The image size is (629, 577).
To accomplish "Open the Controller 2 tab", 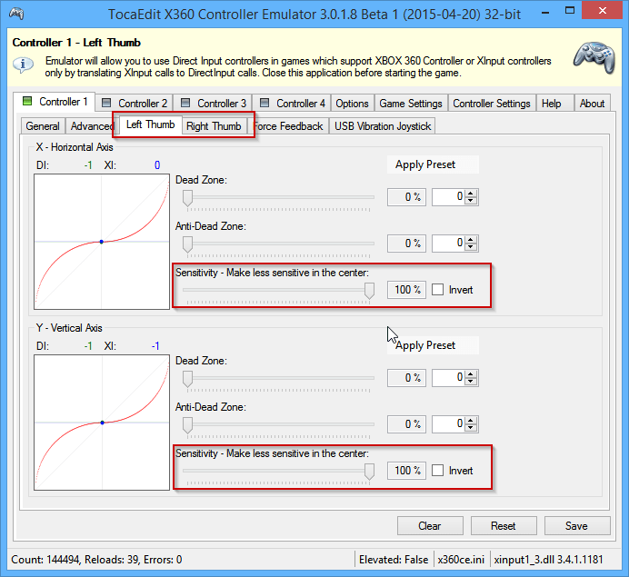I will pos(135,103).
